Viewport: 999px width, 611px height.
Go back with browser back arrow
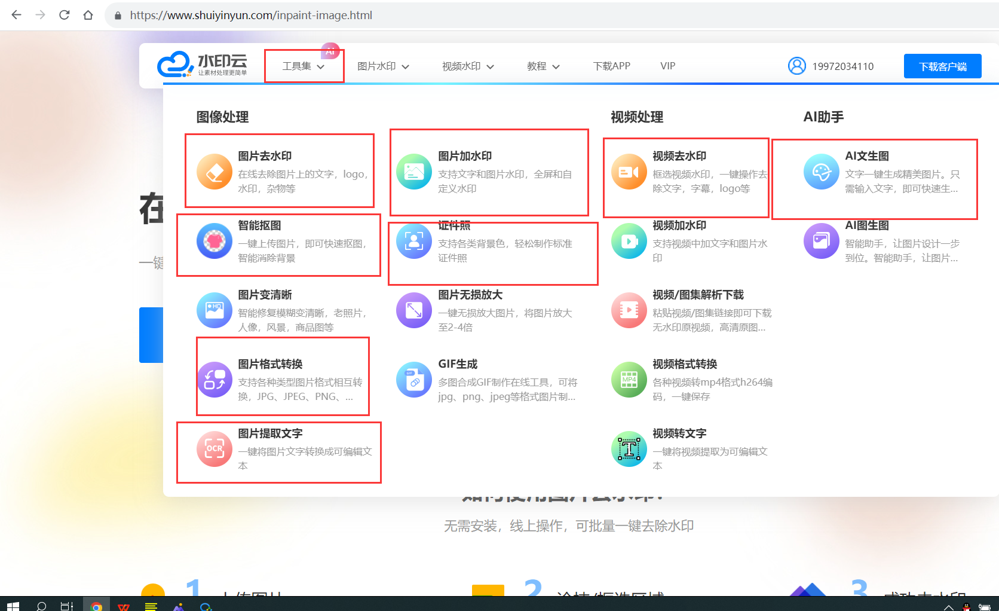pos(16,15)
